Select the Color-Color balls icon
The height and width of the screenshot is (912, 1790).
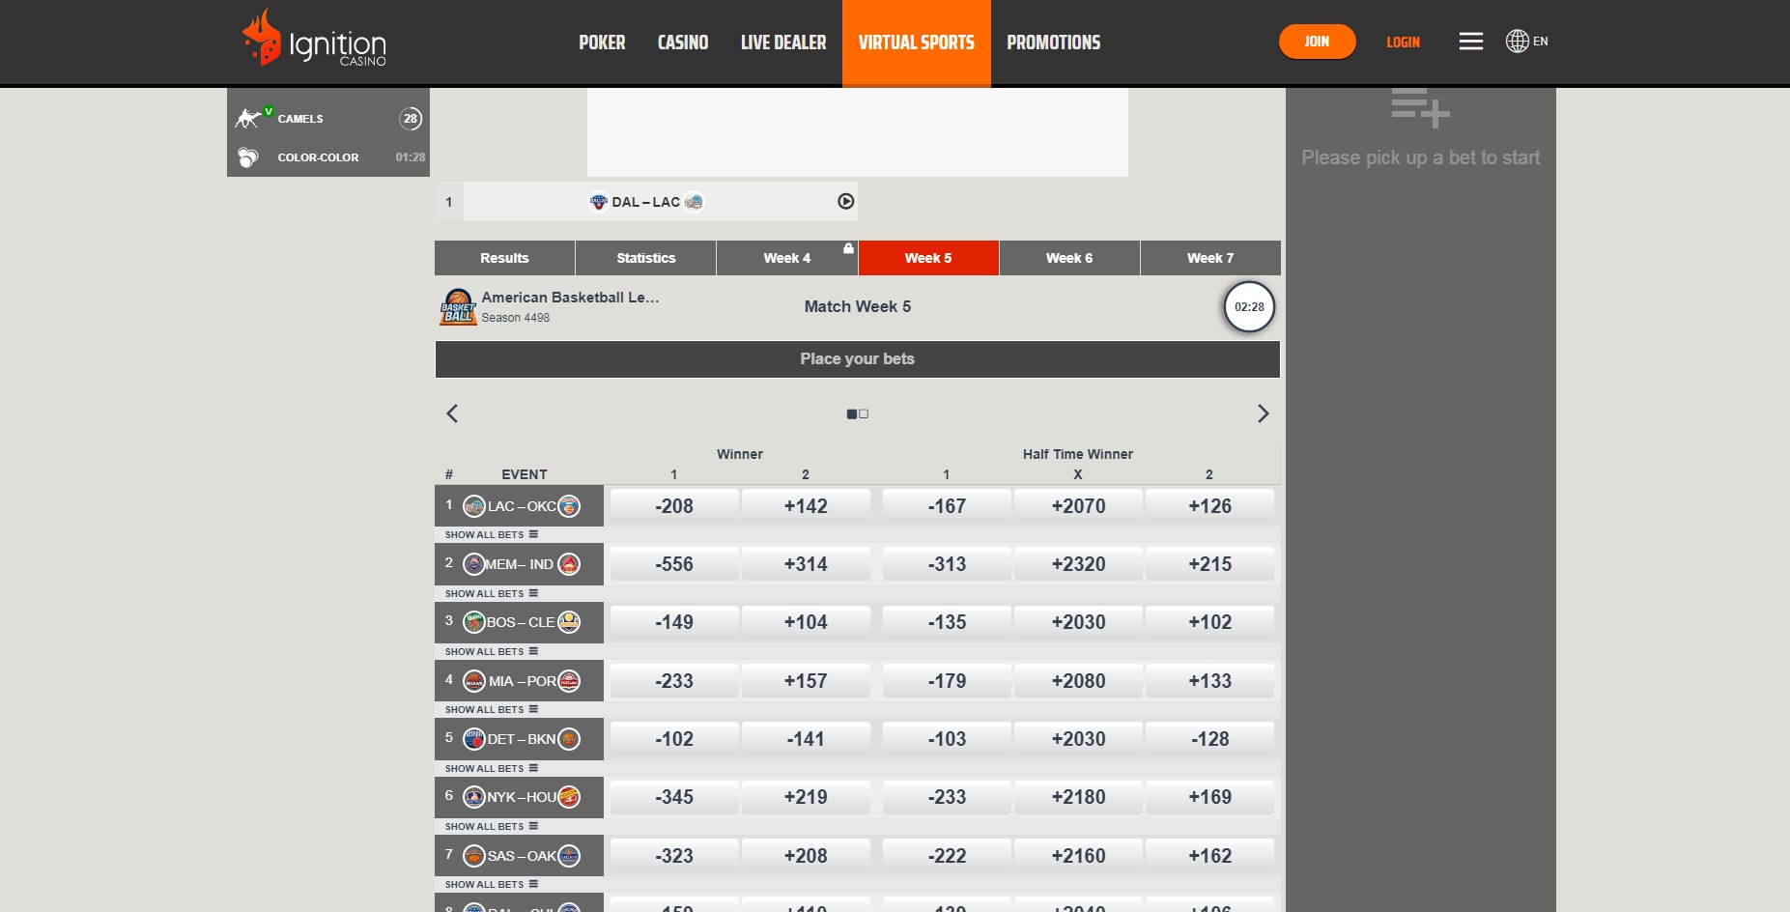248,157
